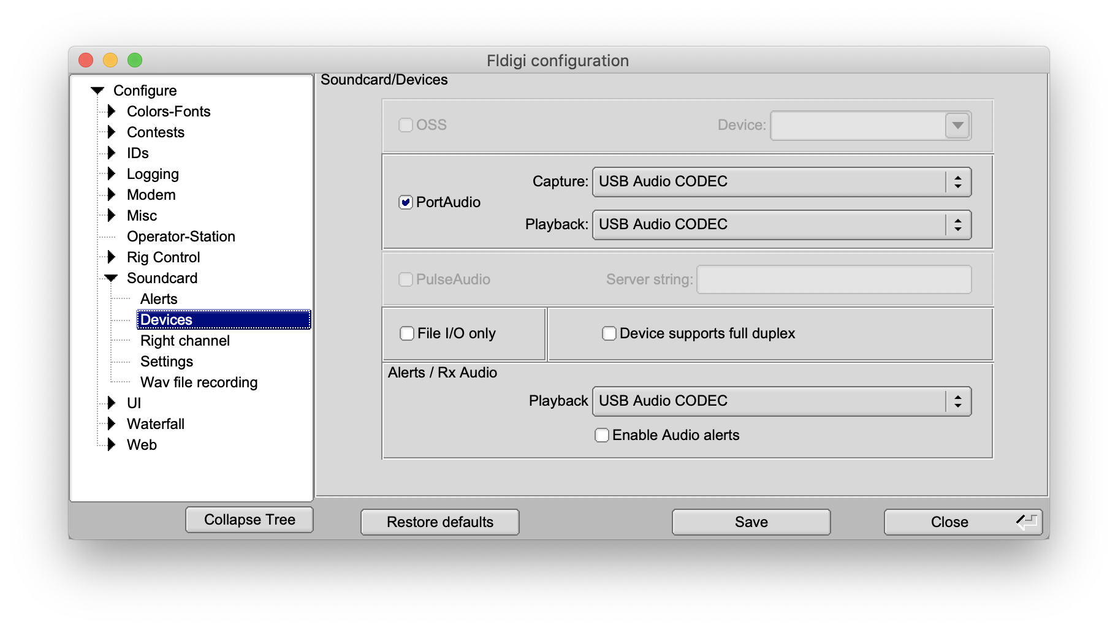The width and height of the screenshot is (1118, 630).
Task: Expand the Rig Control branch
Action: (x=112, y=257)
